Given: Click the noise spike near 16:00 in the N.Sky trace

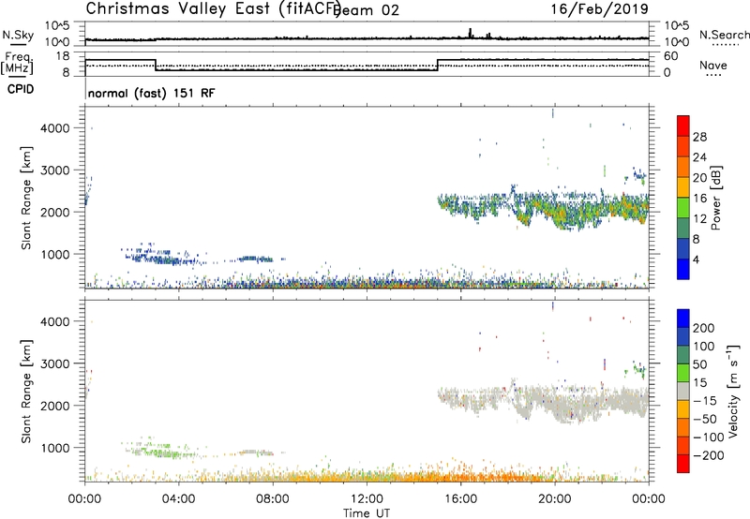Looking at the screenshot, I should [x=470, y=33].
